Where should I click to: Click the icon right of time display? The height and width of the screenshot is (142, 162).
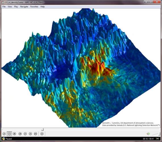click(x=157, y=139)
